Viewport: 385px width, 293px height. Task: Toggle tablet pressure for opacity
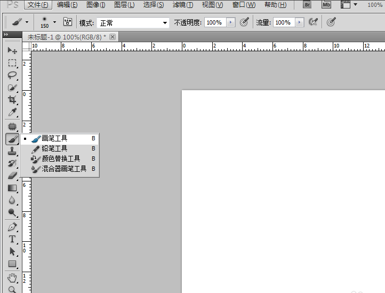244,22
